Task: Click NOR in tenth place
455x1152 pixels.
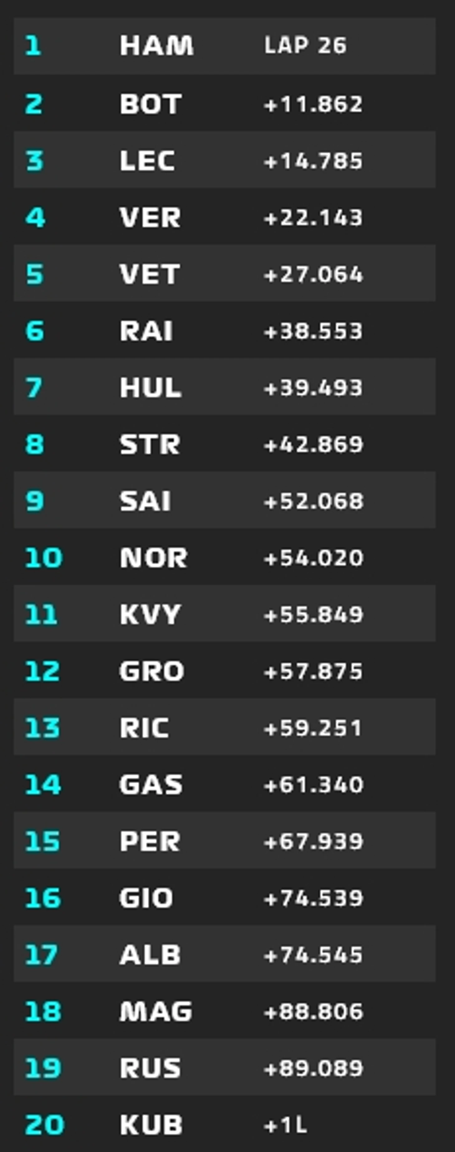Action: point(225,556)
